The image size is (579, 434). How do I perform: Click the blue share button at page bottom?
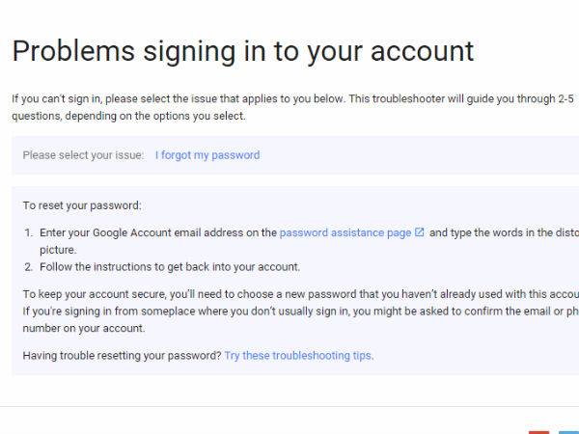click(x=568, y=432)
